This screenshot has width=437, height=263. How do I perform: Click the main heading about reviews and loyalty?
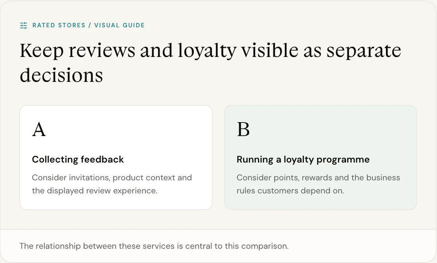click(210, 62)
